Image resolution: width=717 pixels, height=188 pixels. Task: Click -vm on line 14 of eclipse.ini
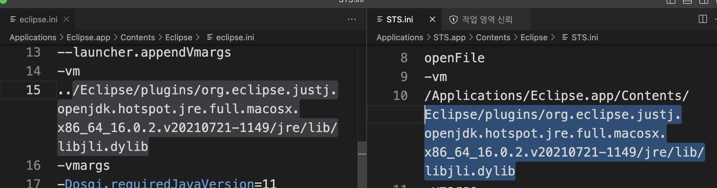(69, 72)
